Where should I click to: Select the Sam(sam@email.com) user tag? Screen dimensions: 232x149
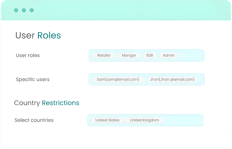pos(118,79)
